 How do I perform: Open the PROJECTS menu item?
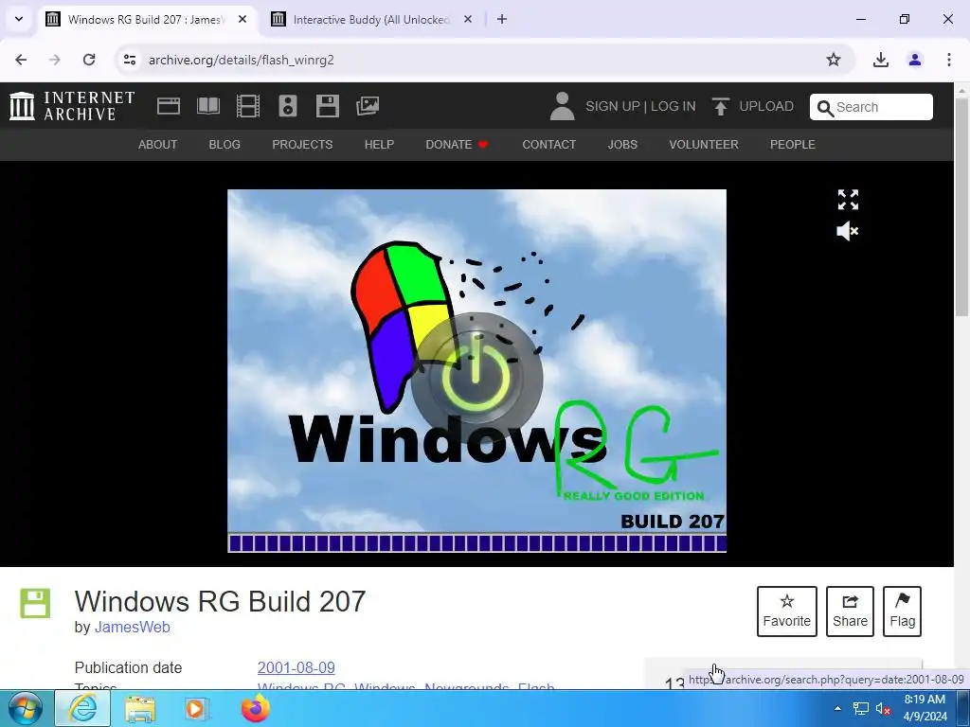pos(302,145)
